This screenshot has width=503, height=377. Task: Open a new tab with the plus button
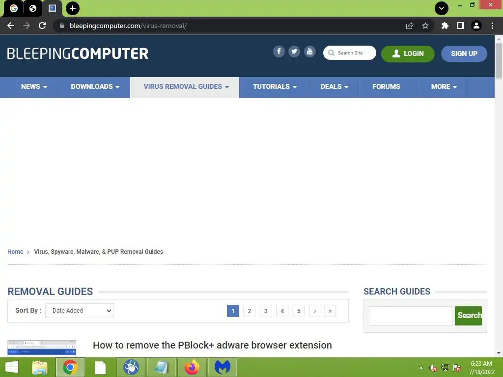73,8
